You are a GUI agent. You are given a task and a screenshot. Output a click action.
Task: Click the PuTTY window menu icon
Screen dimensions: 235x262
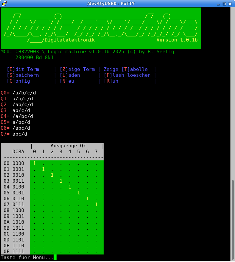(x=4, y=4)
